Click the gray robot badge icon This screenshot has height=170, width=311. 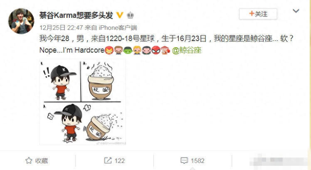(x=130, y=15)
